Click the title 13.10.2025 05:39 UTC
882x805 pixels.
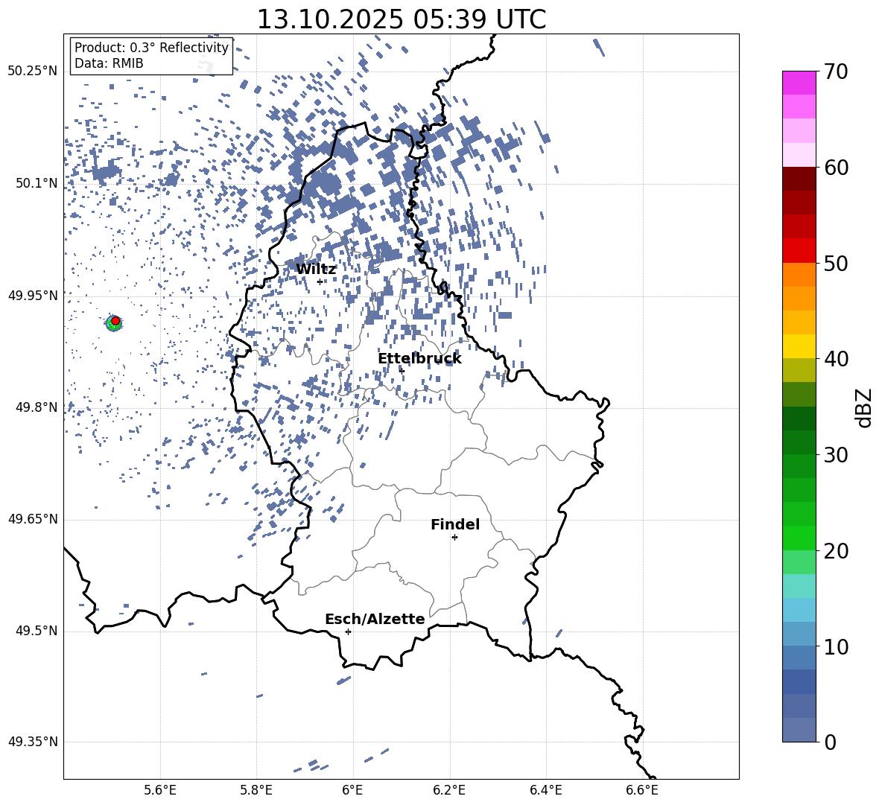402,19
